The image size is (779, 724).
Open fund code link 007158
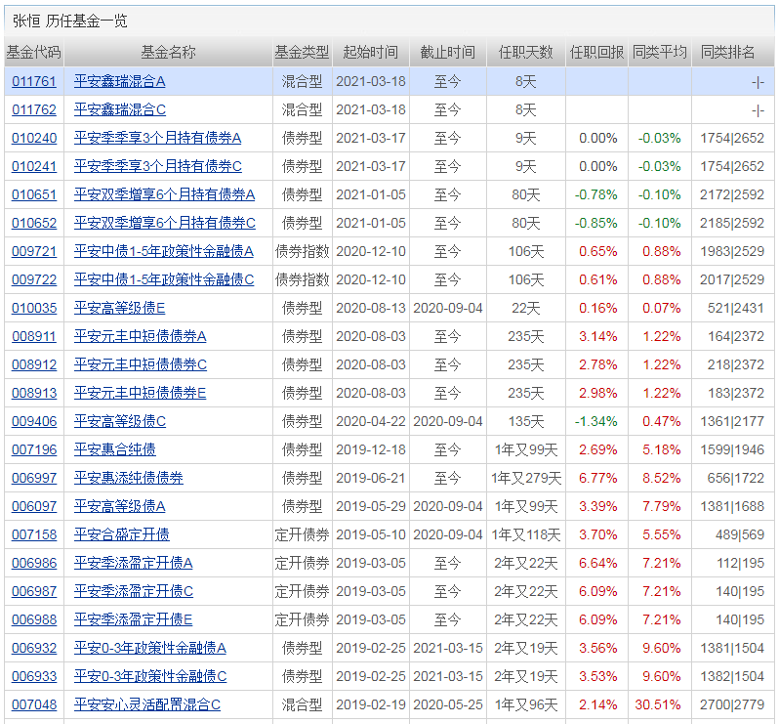[34, 535]
